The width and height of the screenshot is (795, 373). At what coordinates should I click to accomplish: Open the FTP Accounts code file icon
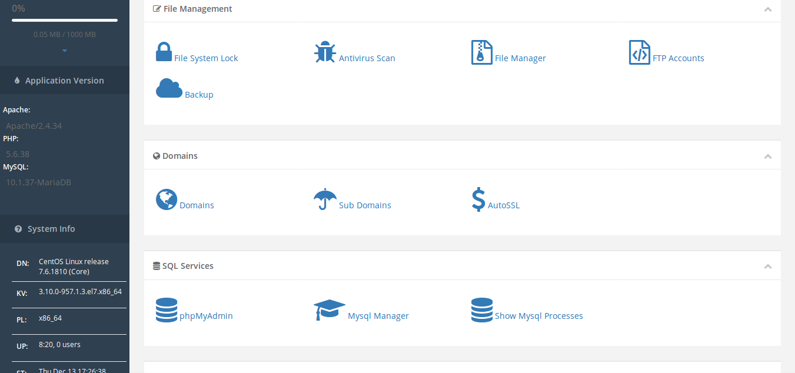[639, 52]
